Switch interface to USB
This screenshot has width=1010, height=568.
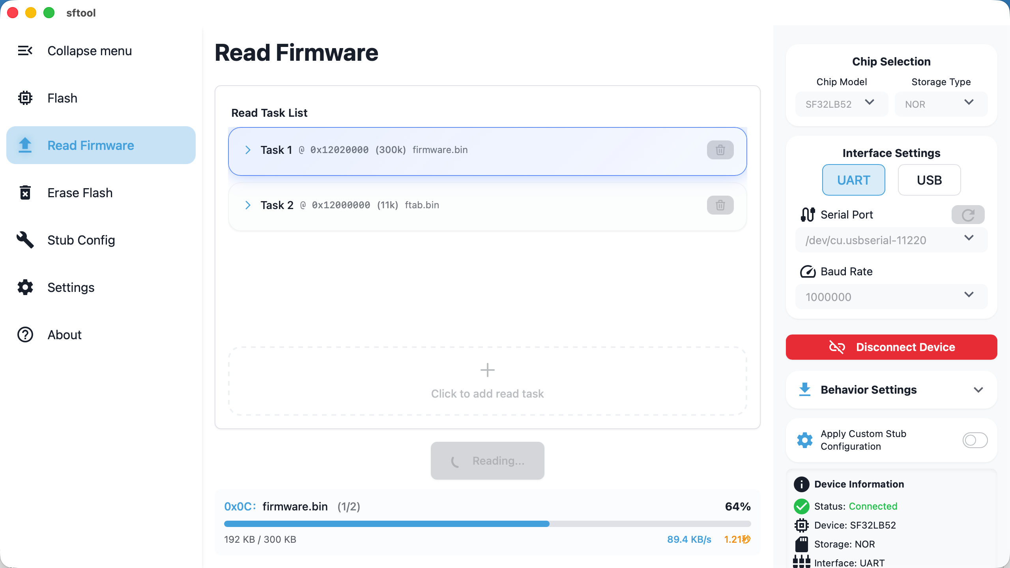click(929, 180)
